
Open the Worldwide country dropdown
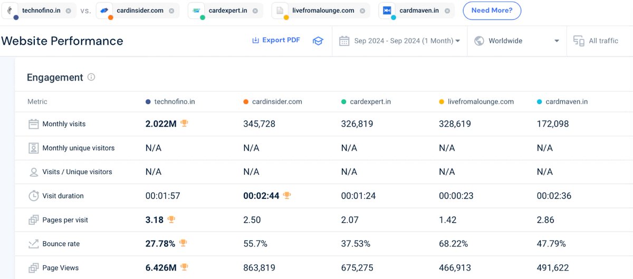coord(517,41)
